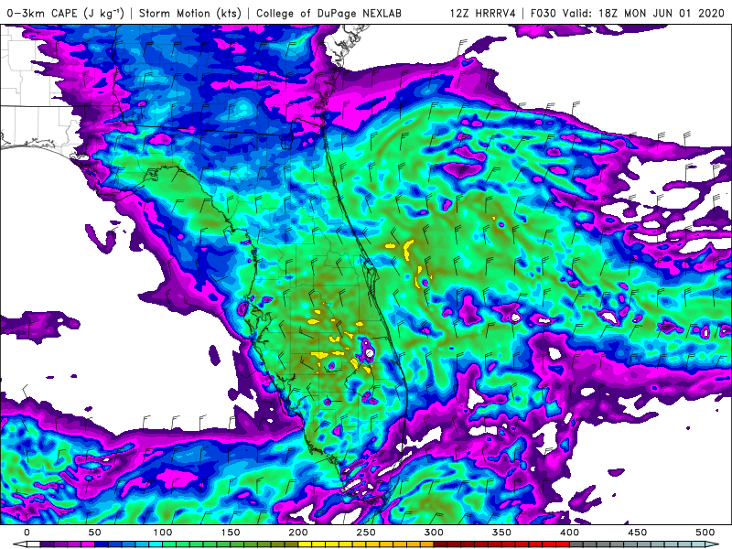Click the color bar label "300"
Screen dimensions: 732x549
coord(434,533)
